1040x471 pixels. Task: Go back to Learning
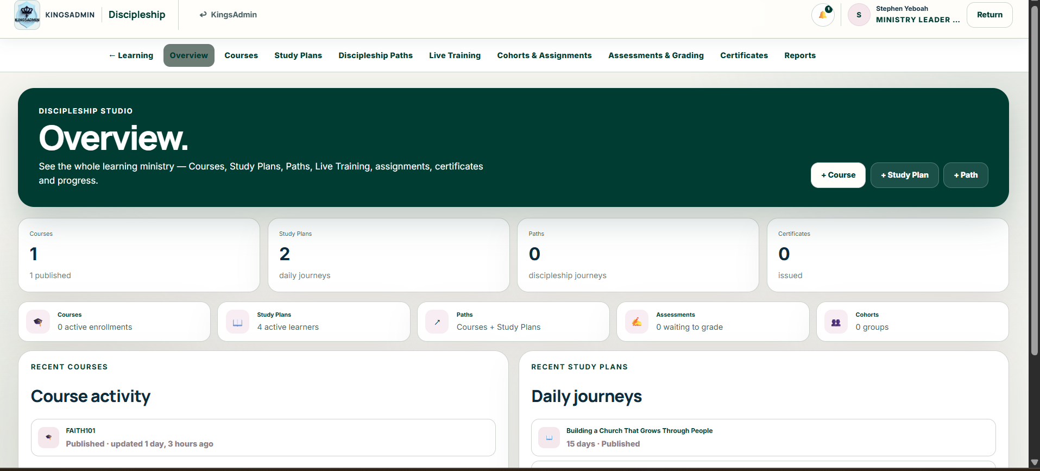point(131,55)
